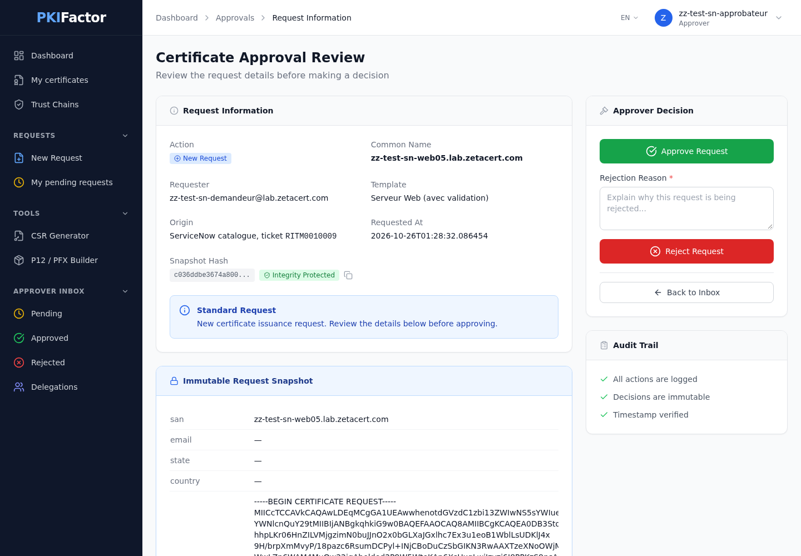Click the My certificates file icon

19,80
